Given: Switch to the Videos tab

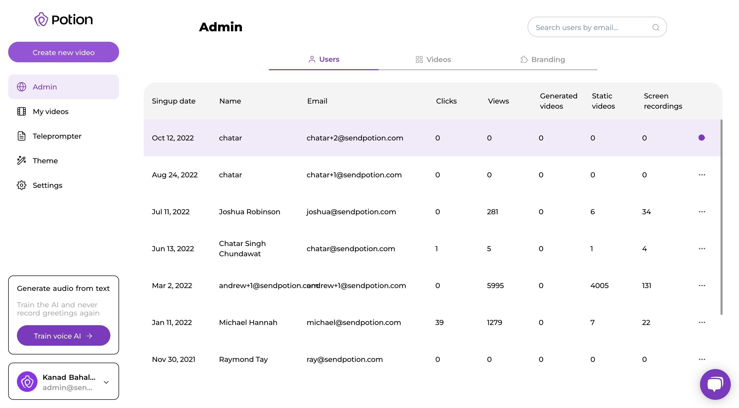Looking at the screenshot, I should [x=433, y=59].
